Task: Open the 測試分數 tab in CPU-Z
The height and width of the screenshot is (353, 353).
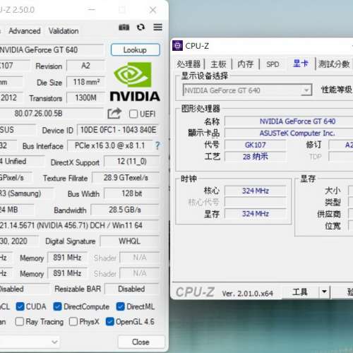Action: [x=334, y=64]
